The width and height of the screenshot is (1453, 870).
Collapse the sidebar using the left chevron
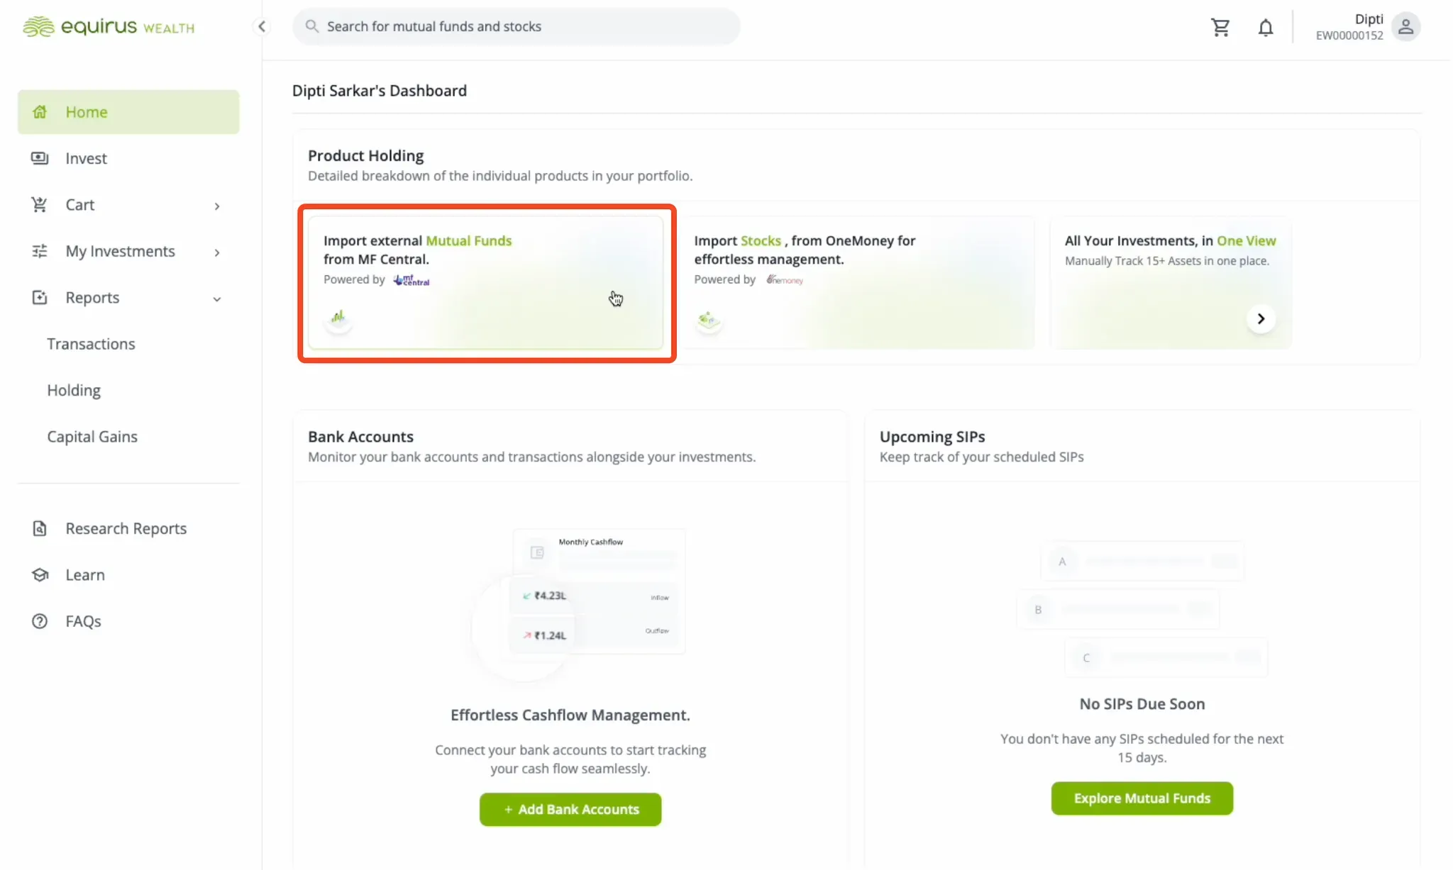point(262,26)
